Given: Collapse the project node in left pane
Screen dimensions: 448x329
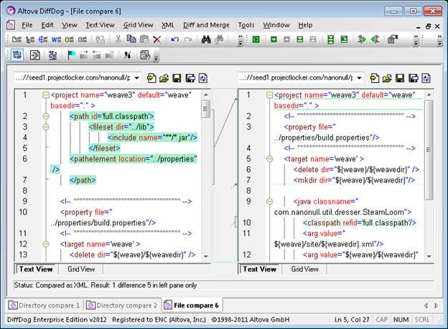Looking at the screenshot, I should click(46, 95).
